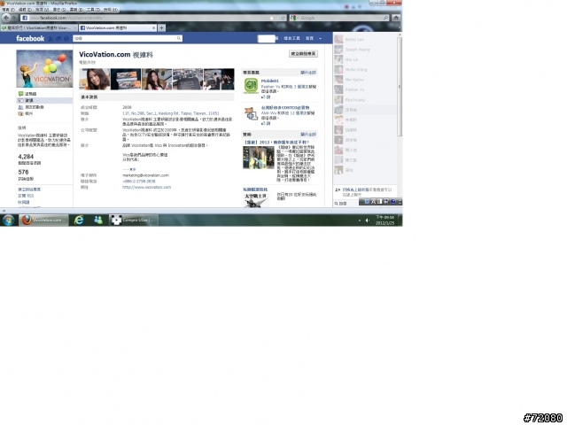Click the Facebook logo
This screenshot has height=425, width=567.
tap(30, 38)
